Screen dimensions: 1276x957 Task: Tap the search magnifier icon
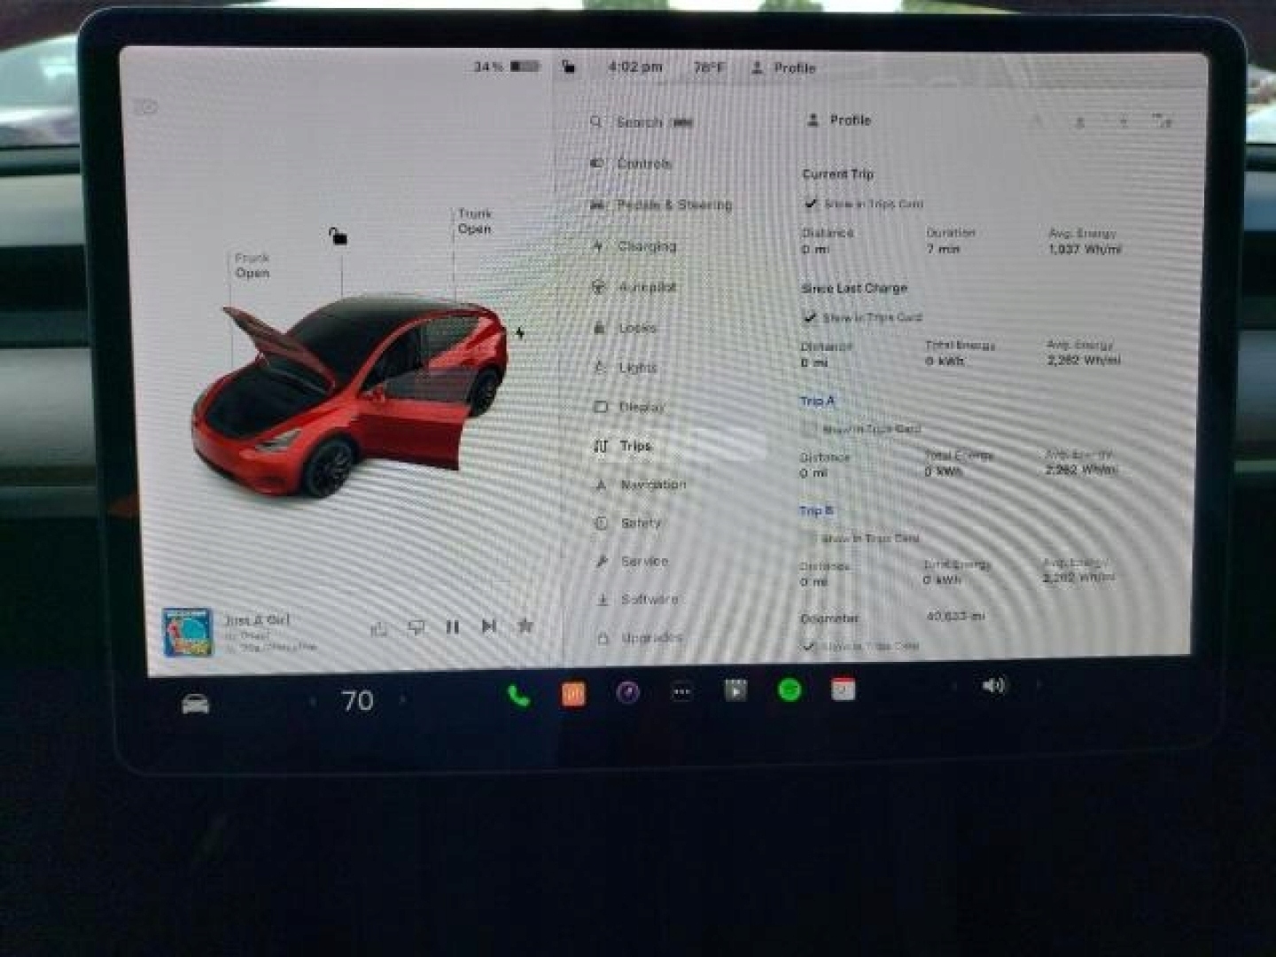pyautogui.click(x=596, y=121)
